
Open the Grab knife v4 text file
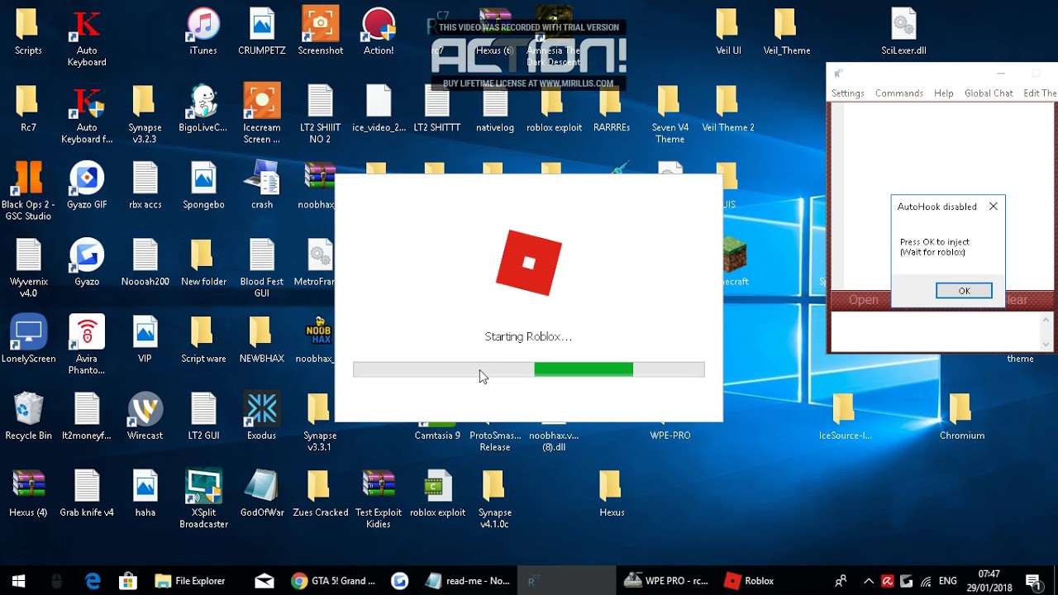(x=86, y=493)
